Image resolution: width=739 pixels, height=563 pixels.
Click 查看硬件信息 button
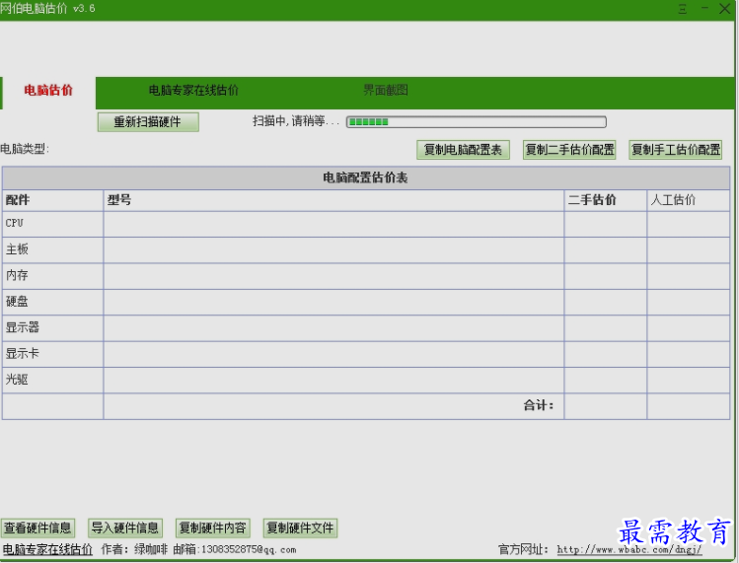click(x=37, y=528)
